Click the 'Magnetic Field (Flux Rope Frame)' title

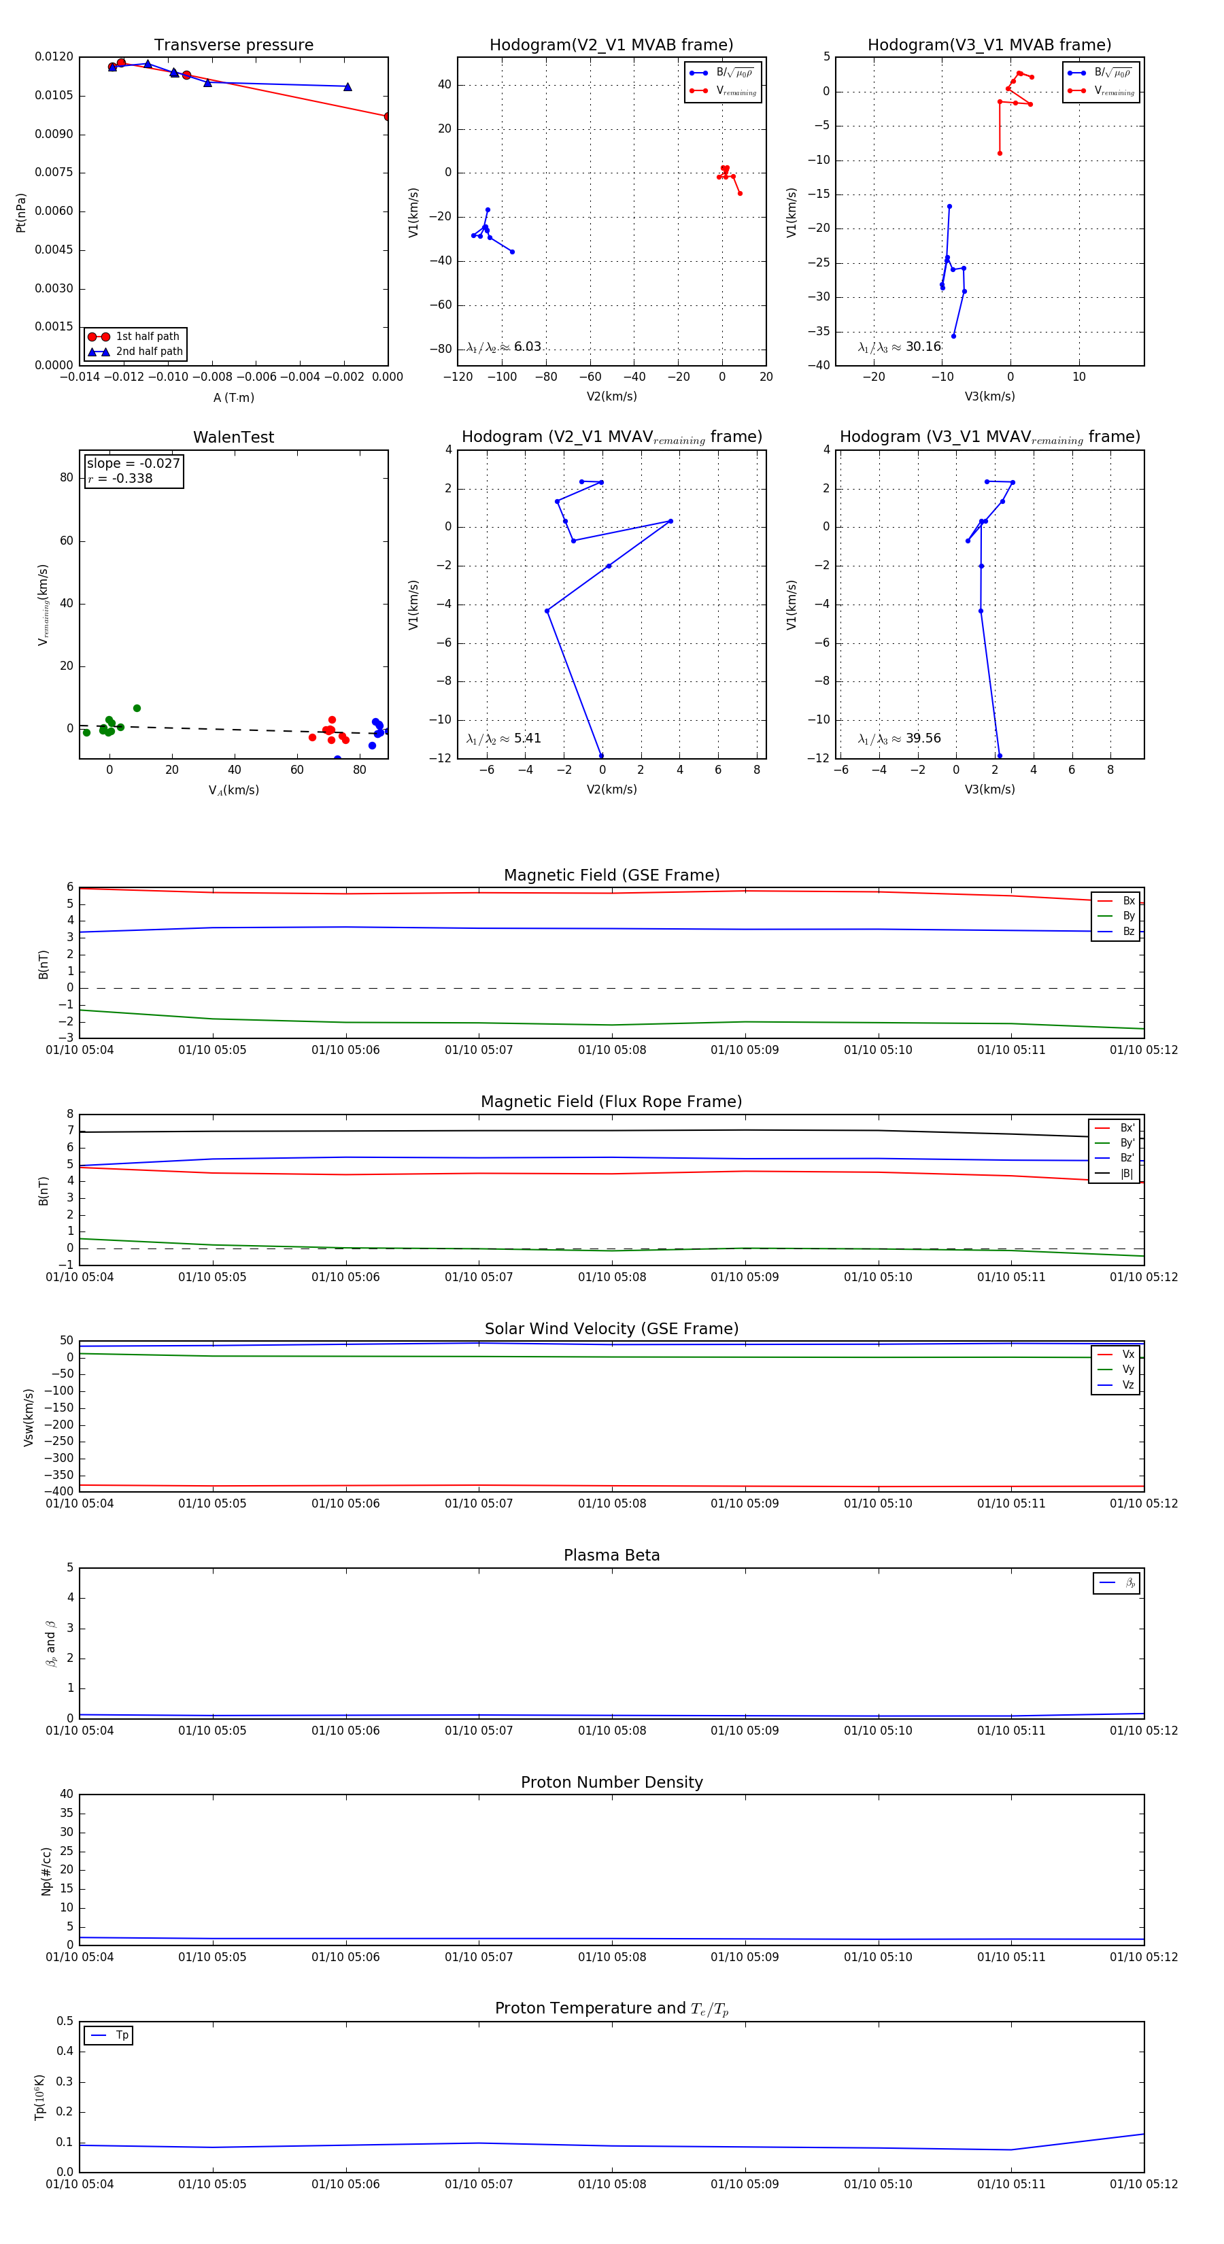(x=611, y=1101)
